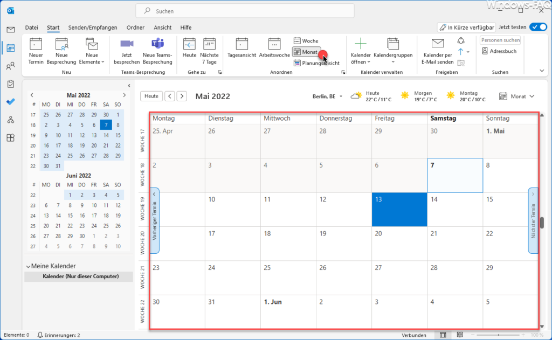
Task: Click the calendar vertical scrollbar thumb
Action: (x=542, y=223)
